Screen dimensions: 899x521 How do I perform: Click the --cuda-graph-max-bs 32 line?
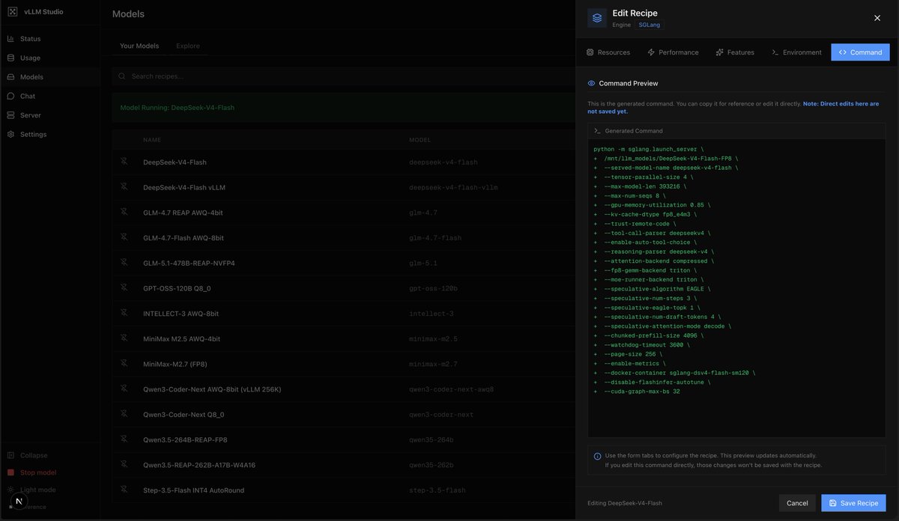point(641,391)
